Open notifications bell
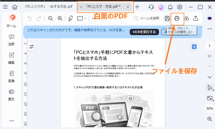Viewport: 215px width, 129px height. tap(170, 7)
